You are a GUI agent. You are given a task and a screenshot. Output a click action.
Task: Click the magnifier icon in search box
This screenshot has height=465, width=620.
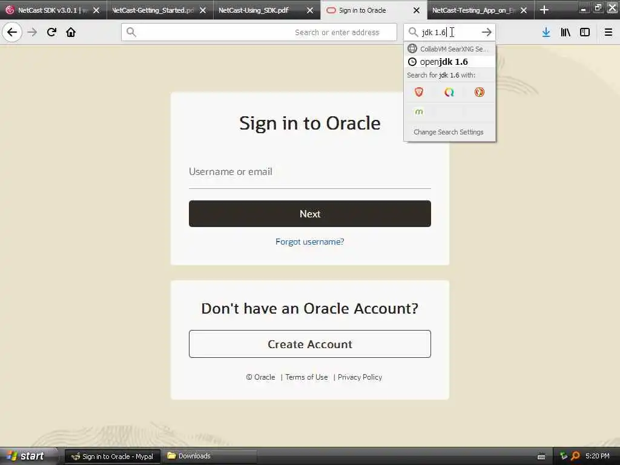[413, 32]
